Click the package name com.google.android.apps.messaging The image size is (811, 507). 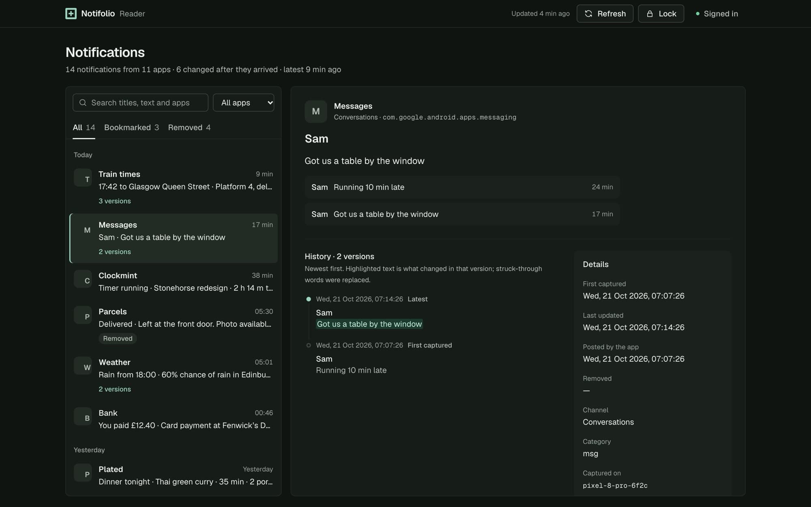tap(449, 117)
